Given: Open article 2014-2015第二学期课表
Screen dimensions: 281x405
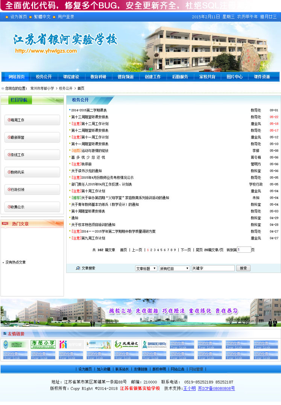Looking at the screenshot, I should [89, 110].
